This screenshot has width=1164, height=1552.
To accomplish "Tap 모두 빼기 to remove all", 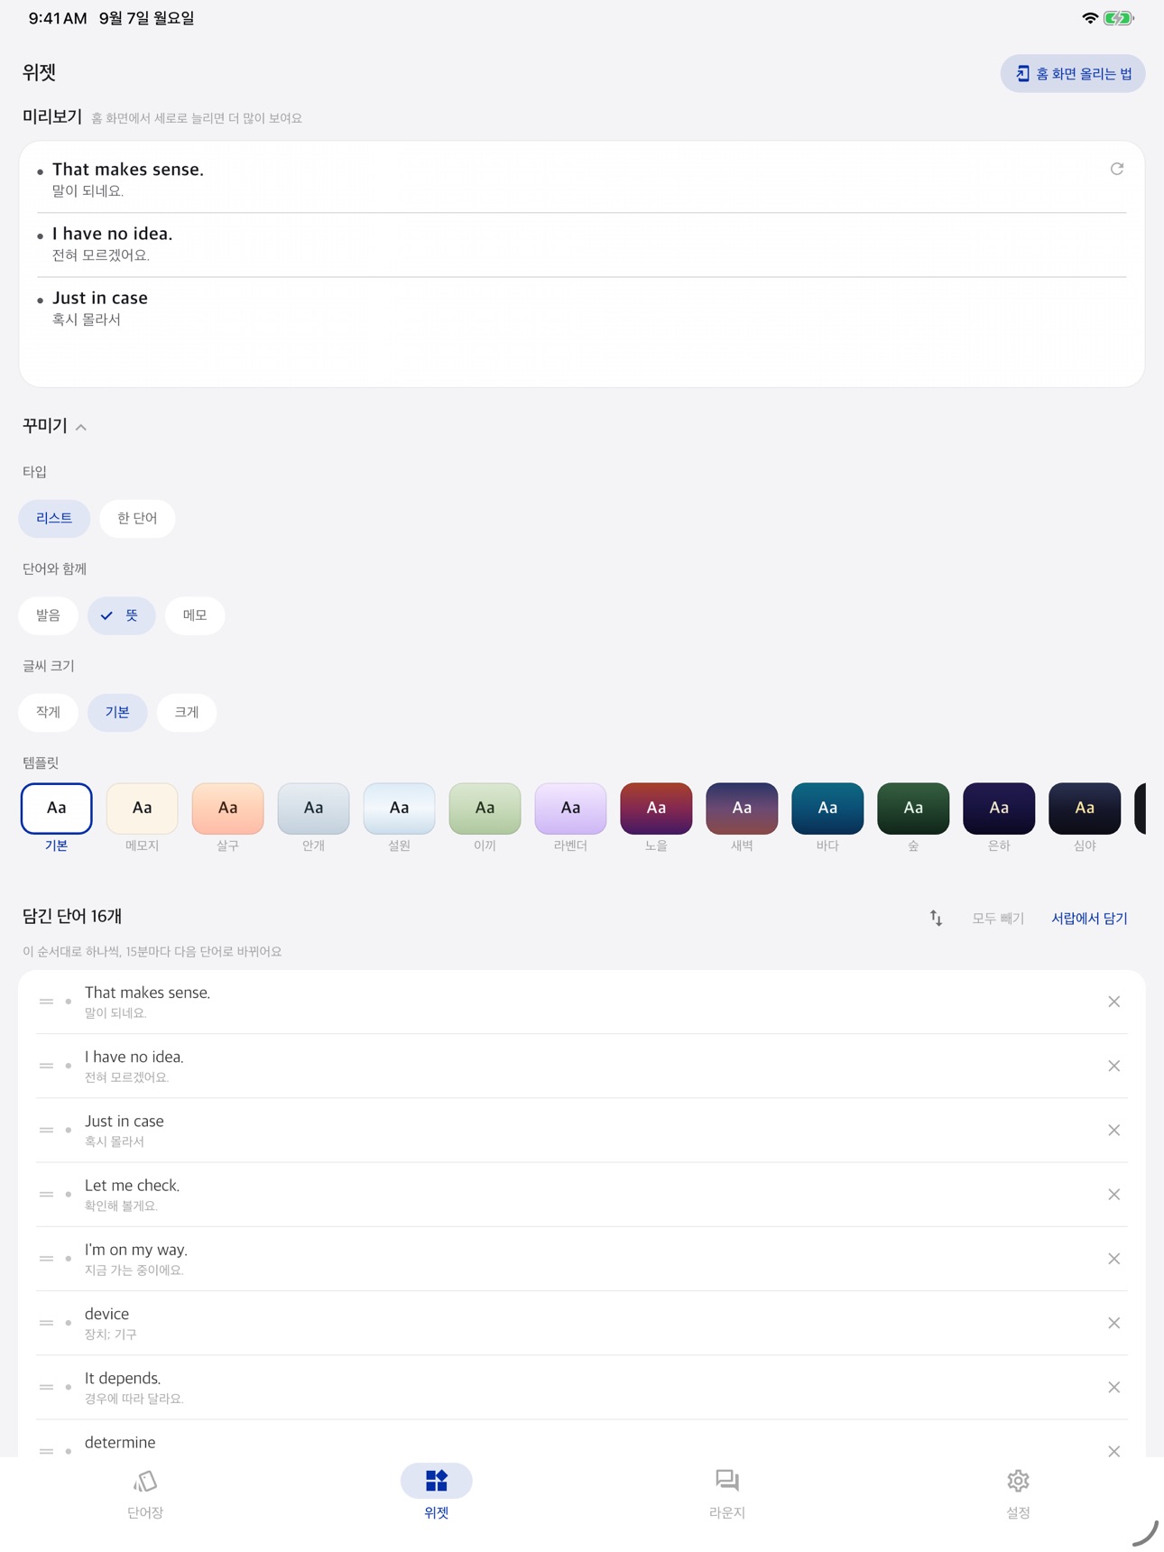I will pos(998,919).
